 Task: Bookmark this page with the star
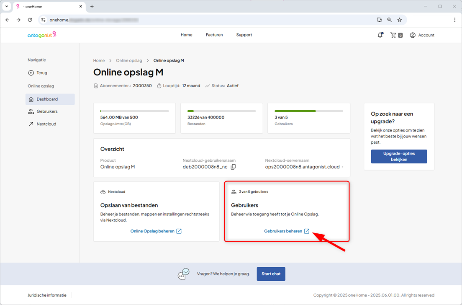click(x=400, y=20)
